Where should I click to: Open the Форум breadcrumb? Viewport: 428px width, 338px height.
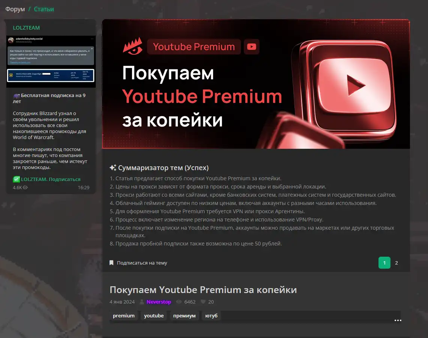tap(15, 9)
